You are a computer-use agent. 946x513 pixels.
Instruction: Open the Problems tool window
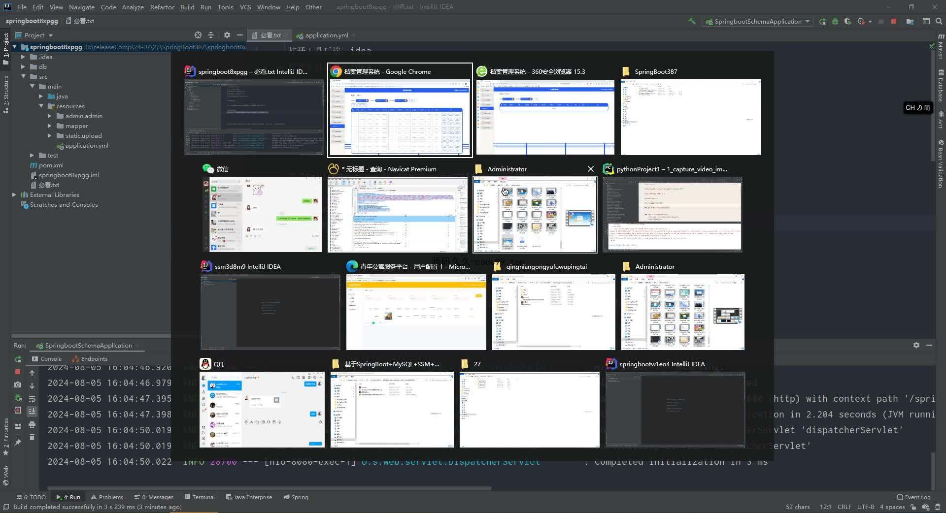[107, 497]
